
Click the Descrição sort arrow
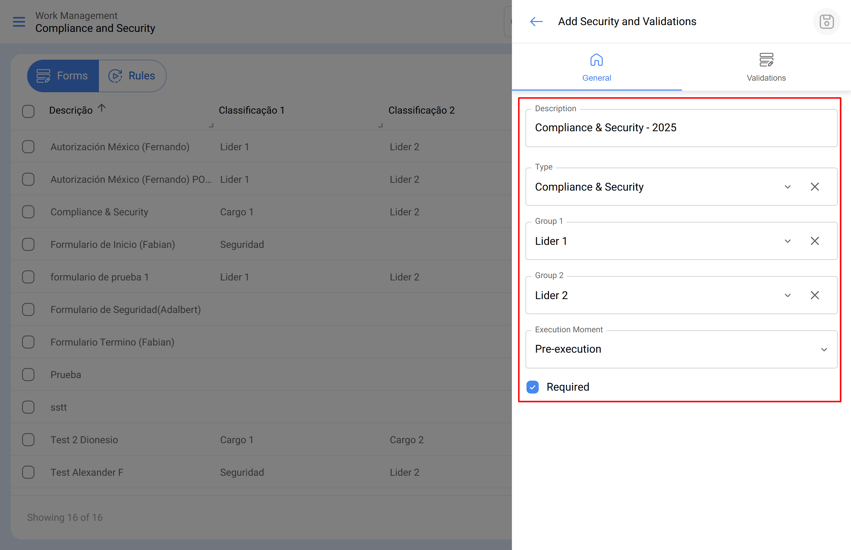102,108
